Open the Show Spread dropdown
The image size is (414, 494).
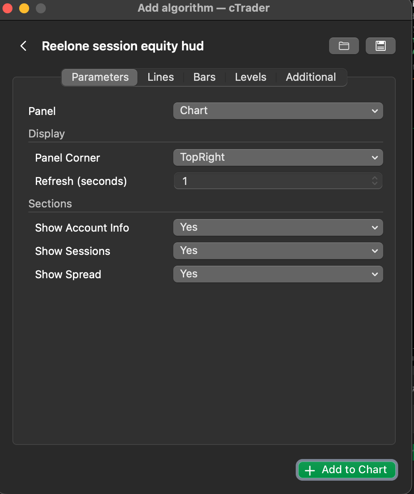click(x=278, y=274)
